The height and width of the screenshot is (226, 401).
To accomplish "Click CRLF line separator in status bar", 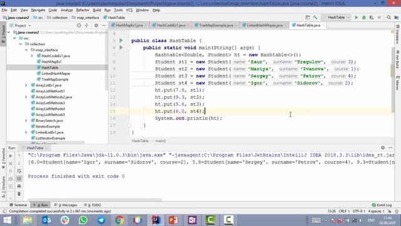I will point(344,211).
